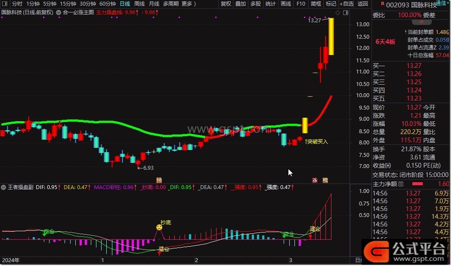The height and width of the screenshot is (266, 452).
Task: Toggle the 简框 simple frame mode
Action: (316, 4)
